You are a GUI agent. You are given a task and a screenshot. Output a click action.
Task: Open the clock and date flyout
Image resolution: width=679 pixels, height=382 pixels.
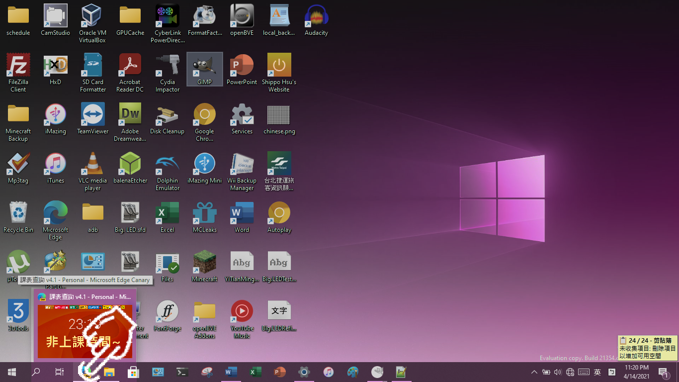(x=636, y=372)
